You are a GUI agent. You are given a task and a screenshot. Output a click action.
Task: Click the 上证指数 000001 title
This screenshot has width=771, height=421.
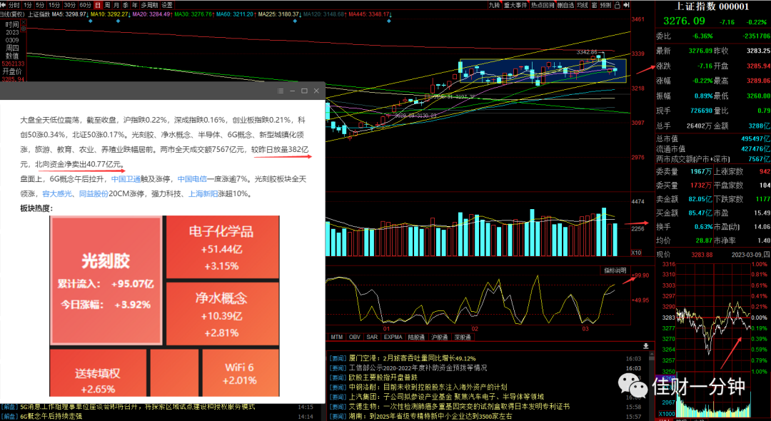pos(712,6)
